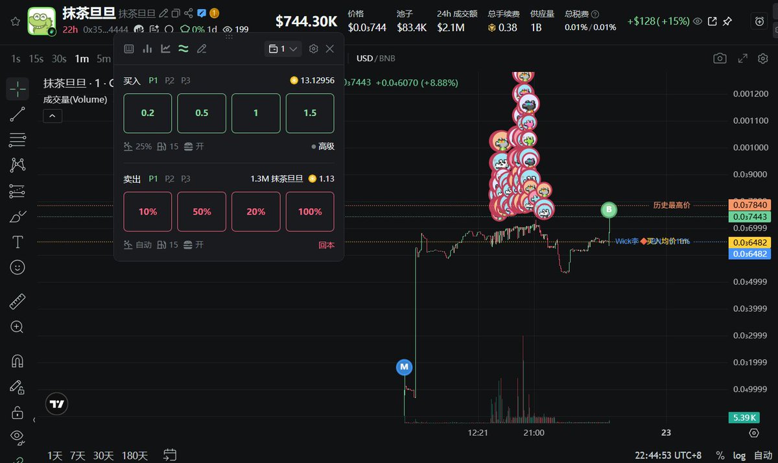Expand the wallet selector showing 1
778x463 pixels.
(x=283, y=49)
